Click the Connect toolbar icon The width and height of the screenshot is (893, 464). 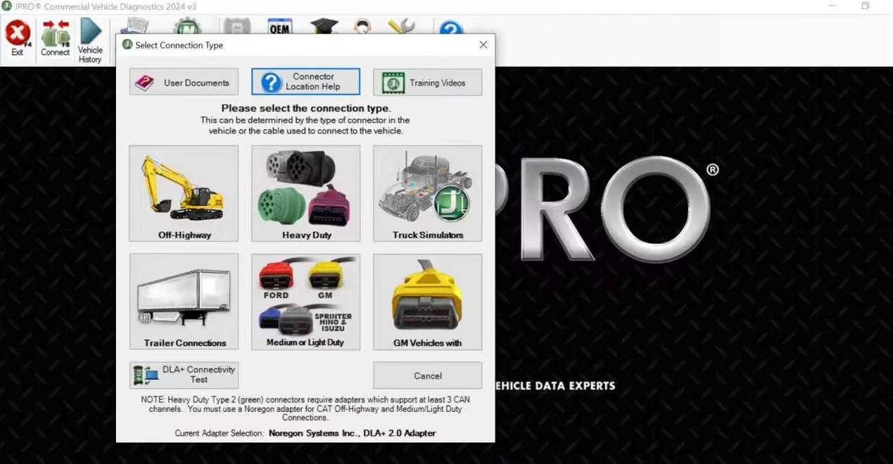55,38
